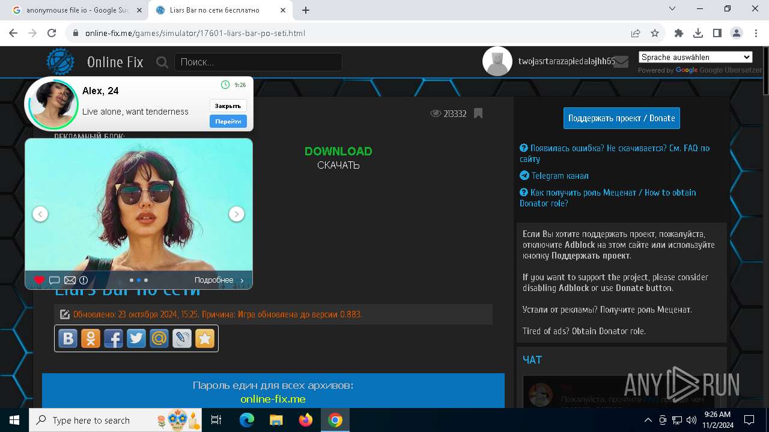Click the red heart icon in ad
Screen dimensions: 769x432
click(x=39, y=280)
